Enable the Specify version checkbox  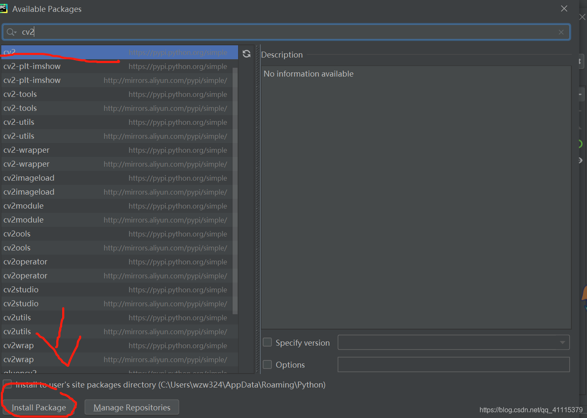coord(267,342)
